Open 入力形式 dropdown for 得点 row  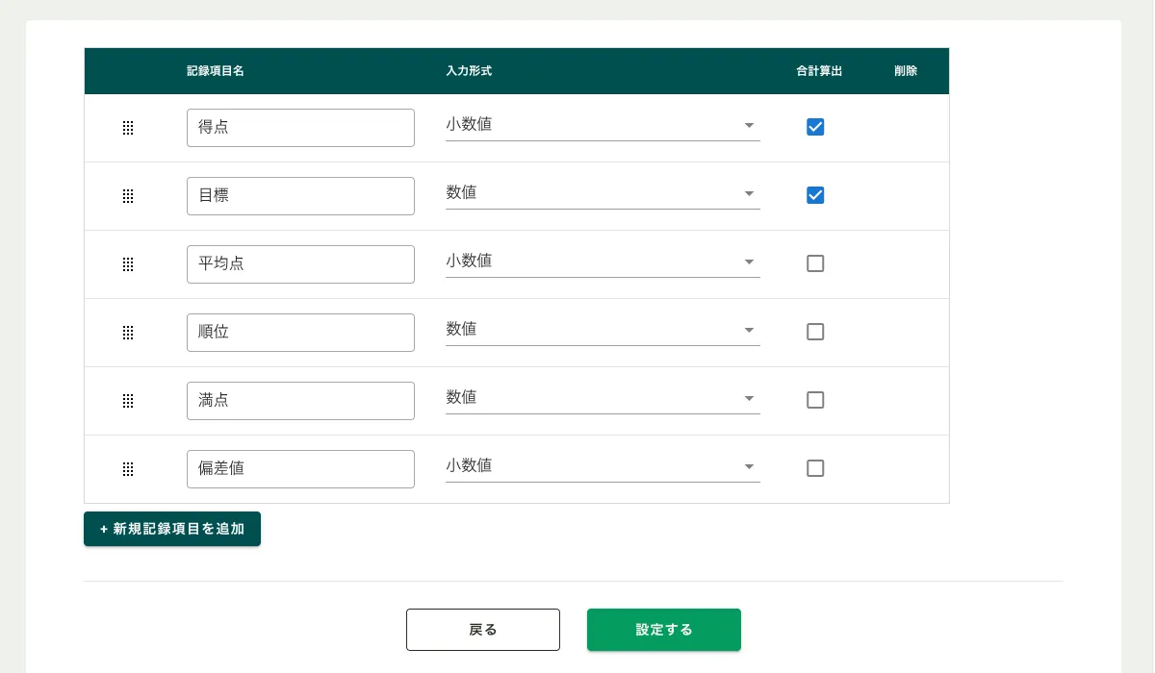602,125
